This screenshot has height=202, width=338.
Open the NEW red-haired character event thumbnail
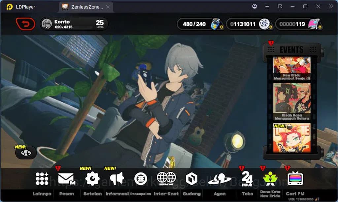click(x=292, y=138)
